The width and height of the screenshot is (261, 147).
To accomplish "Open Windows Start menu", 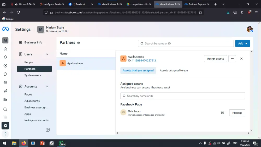I will tap(4, 143).
